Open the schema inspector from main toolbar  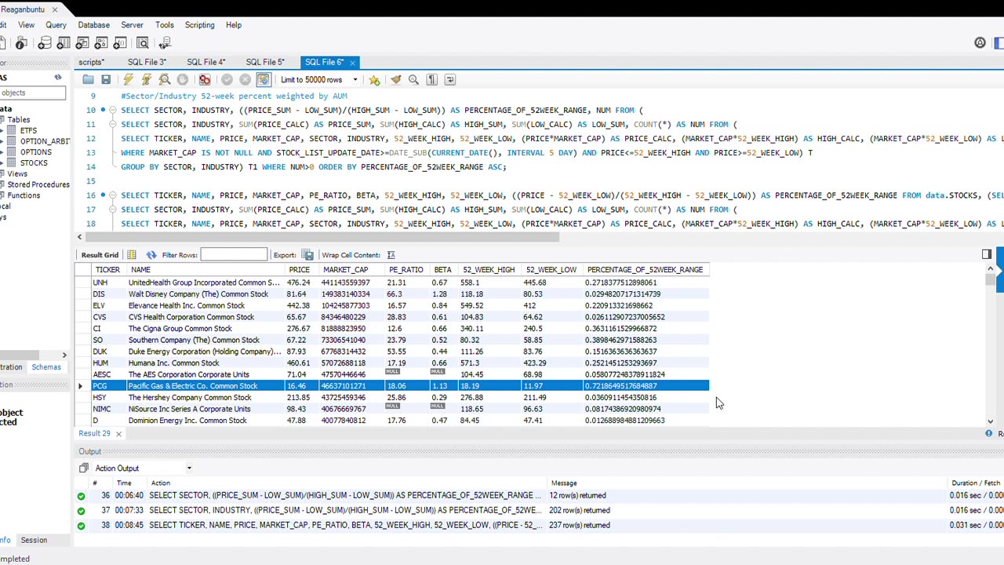(21, 42)
